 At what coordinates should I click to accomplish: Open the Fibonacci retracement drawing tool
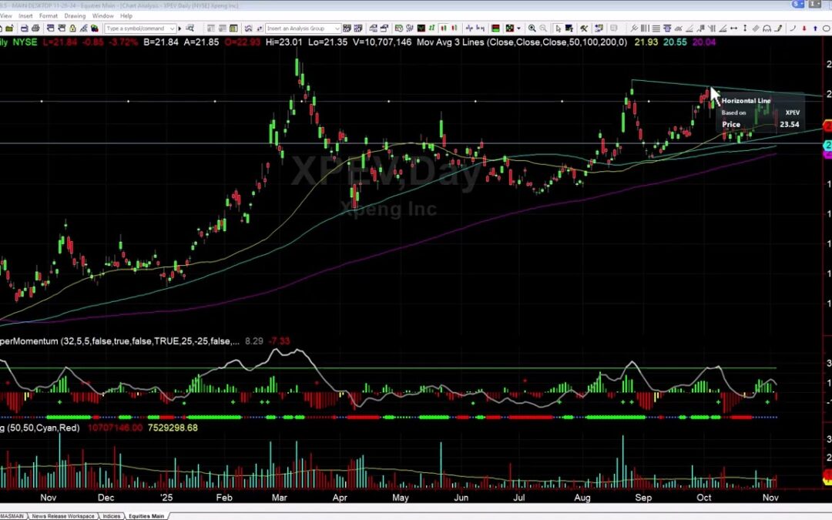[656, 28]
